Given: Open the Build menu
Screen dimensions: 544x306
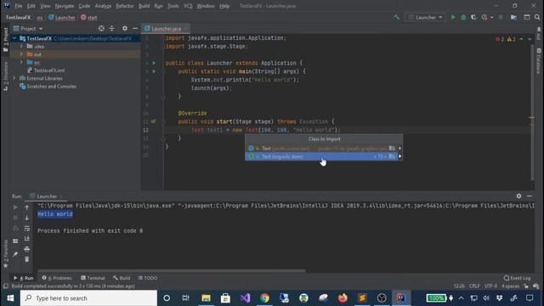Looking at the screenshot, I should tap(144, 6).
